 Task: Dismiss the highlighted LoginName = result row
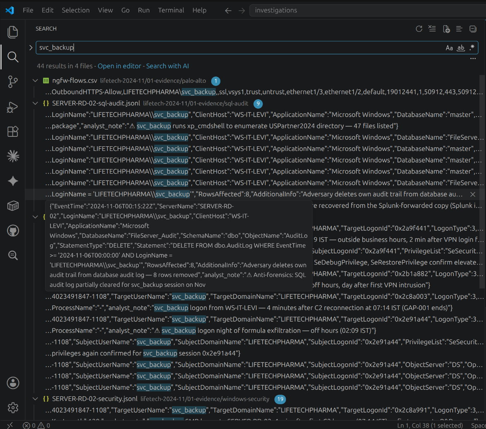[473, 194]
